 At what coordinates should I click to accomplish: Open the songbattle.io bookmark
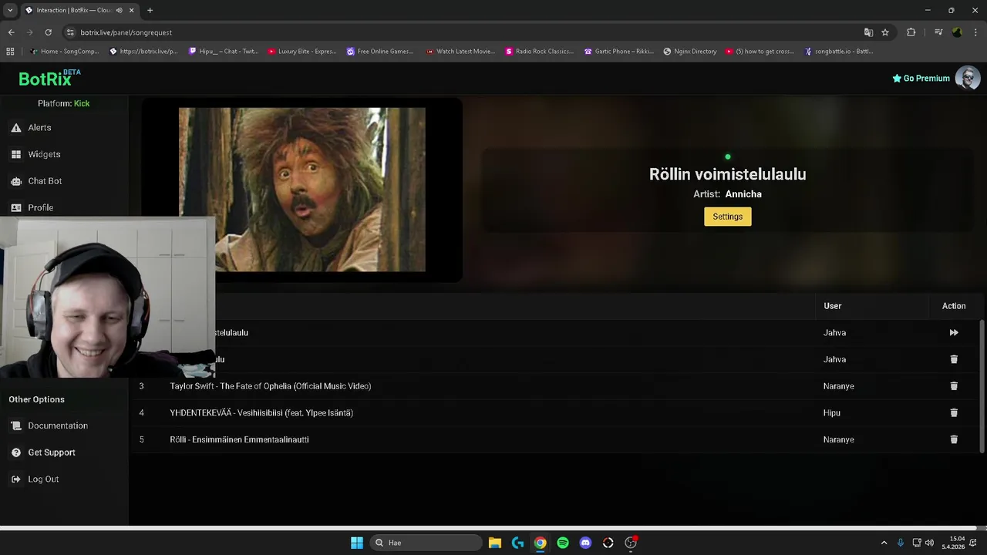pyautogui.click(x=839, y=52)
